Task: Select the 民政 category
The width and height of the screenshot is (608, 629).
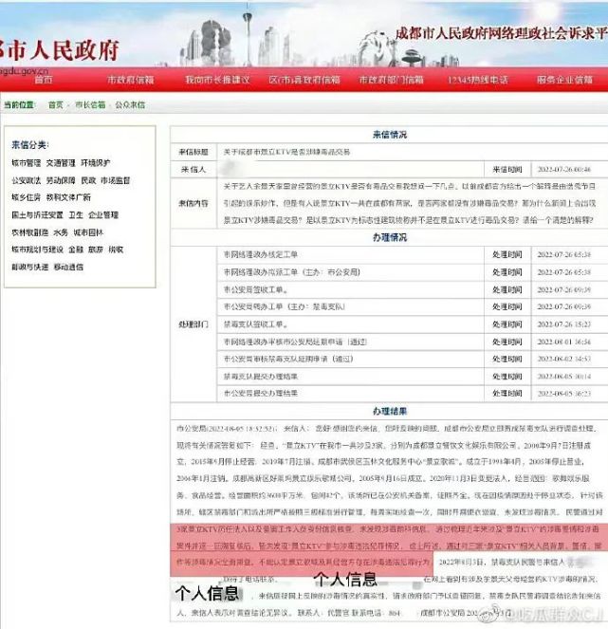Action: click(88, 180)
